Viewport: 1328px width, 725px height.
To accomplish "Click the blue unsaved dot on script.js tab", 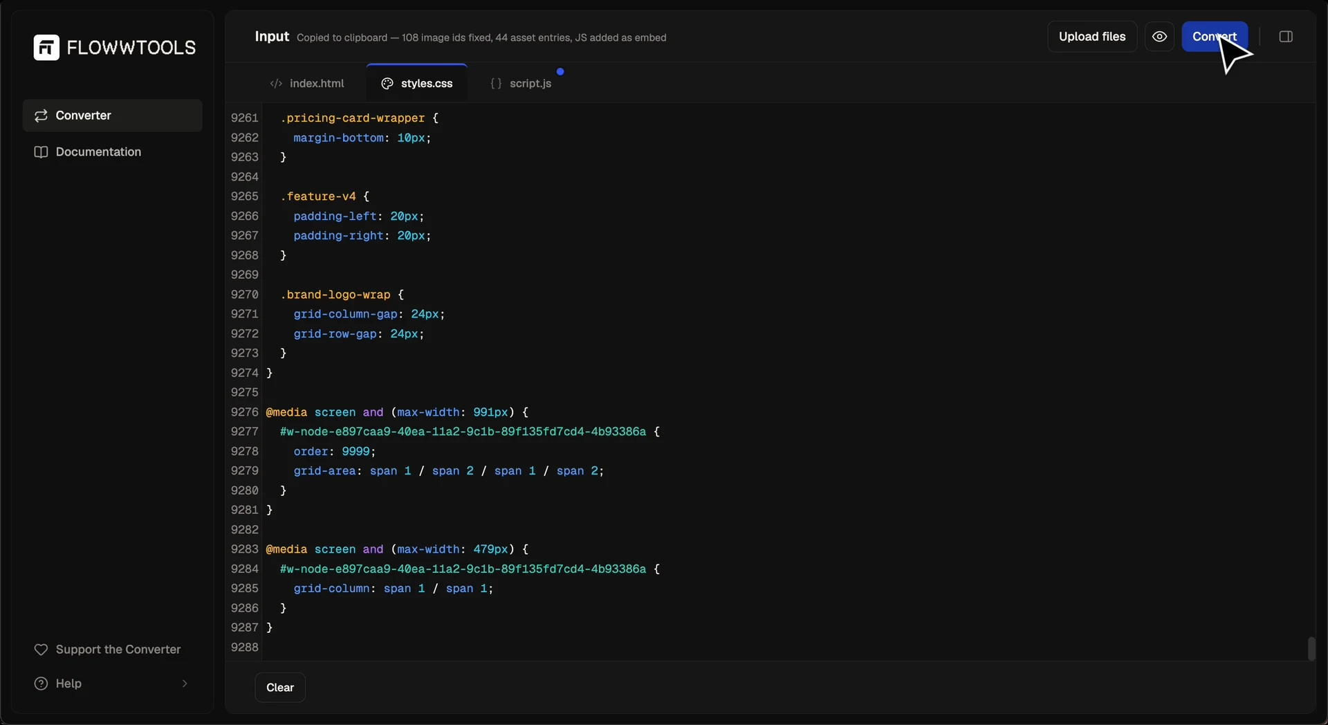I will click(560, 71).
